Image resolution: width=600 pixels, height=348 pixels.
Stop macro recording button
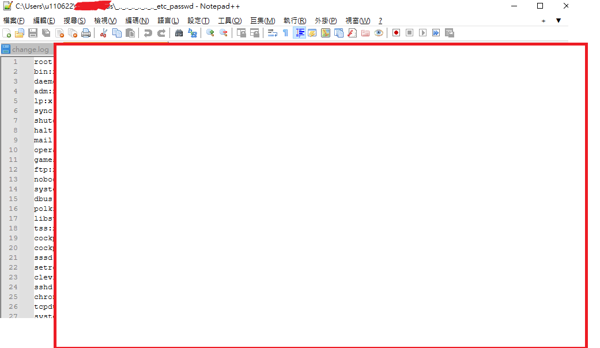[409, 33]
